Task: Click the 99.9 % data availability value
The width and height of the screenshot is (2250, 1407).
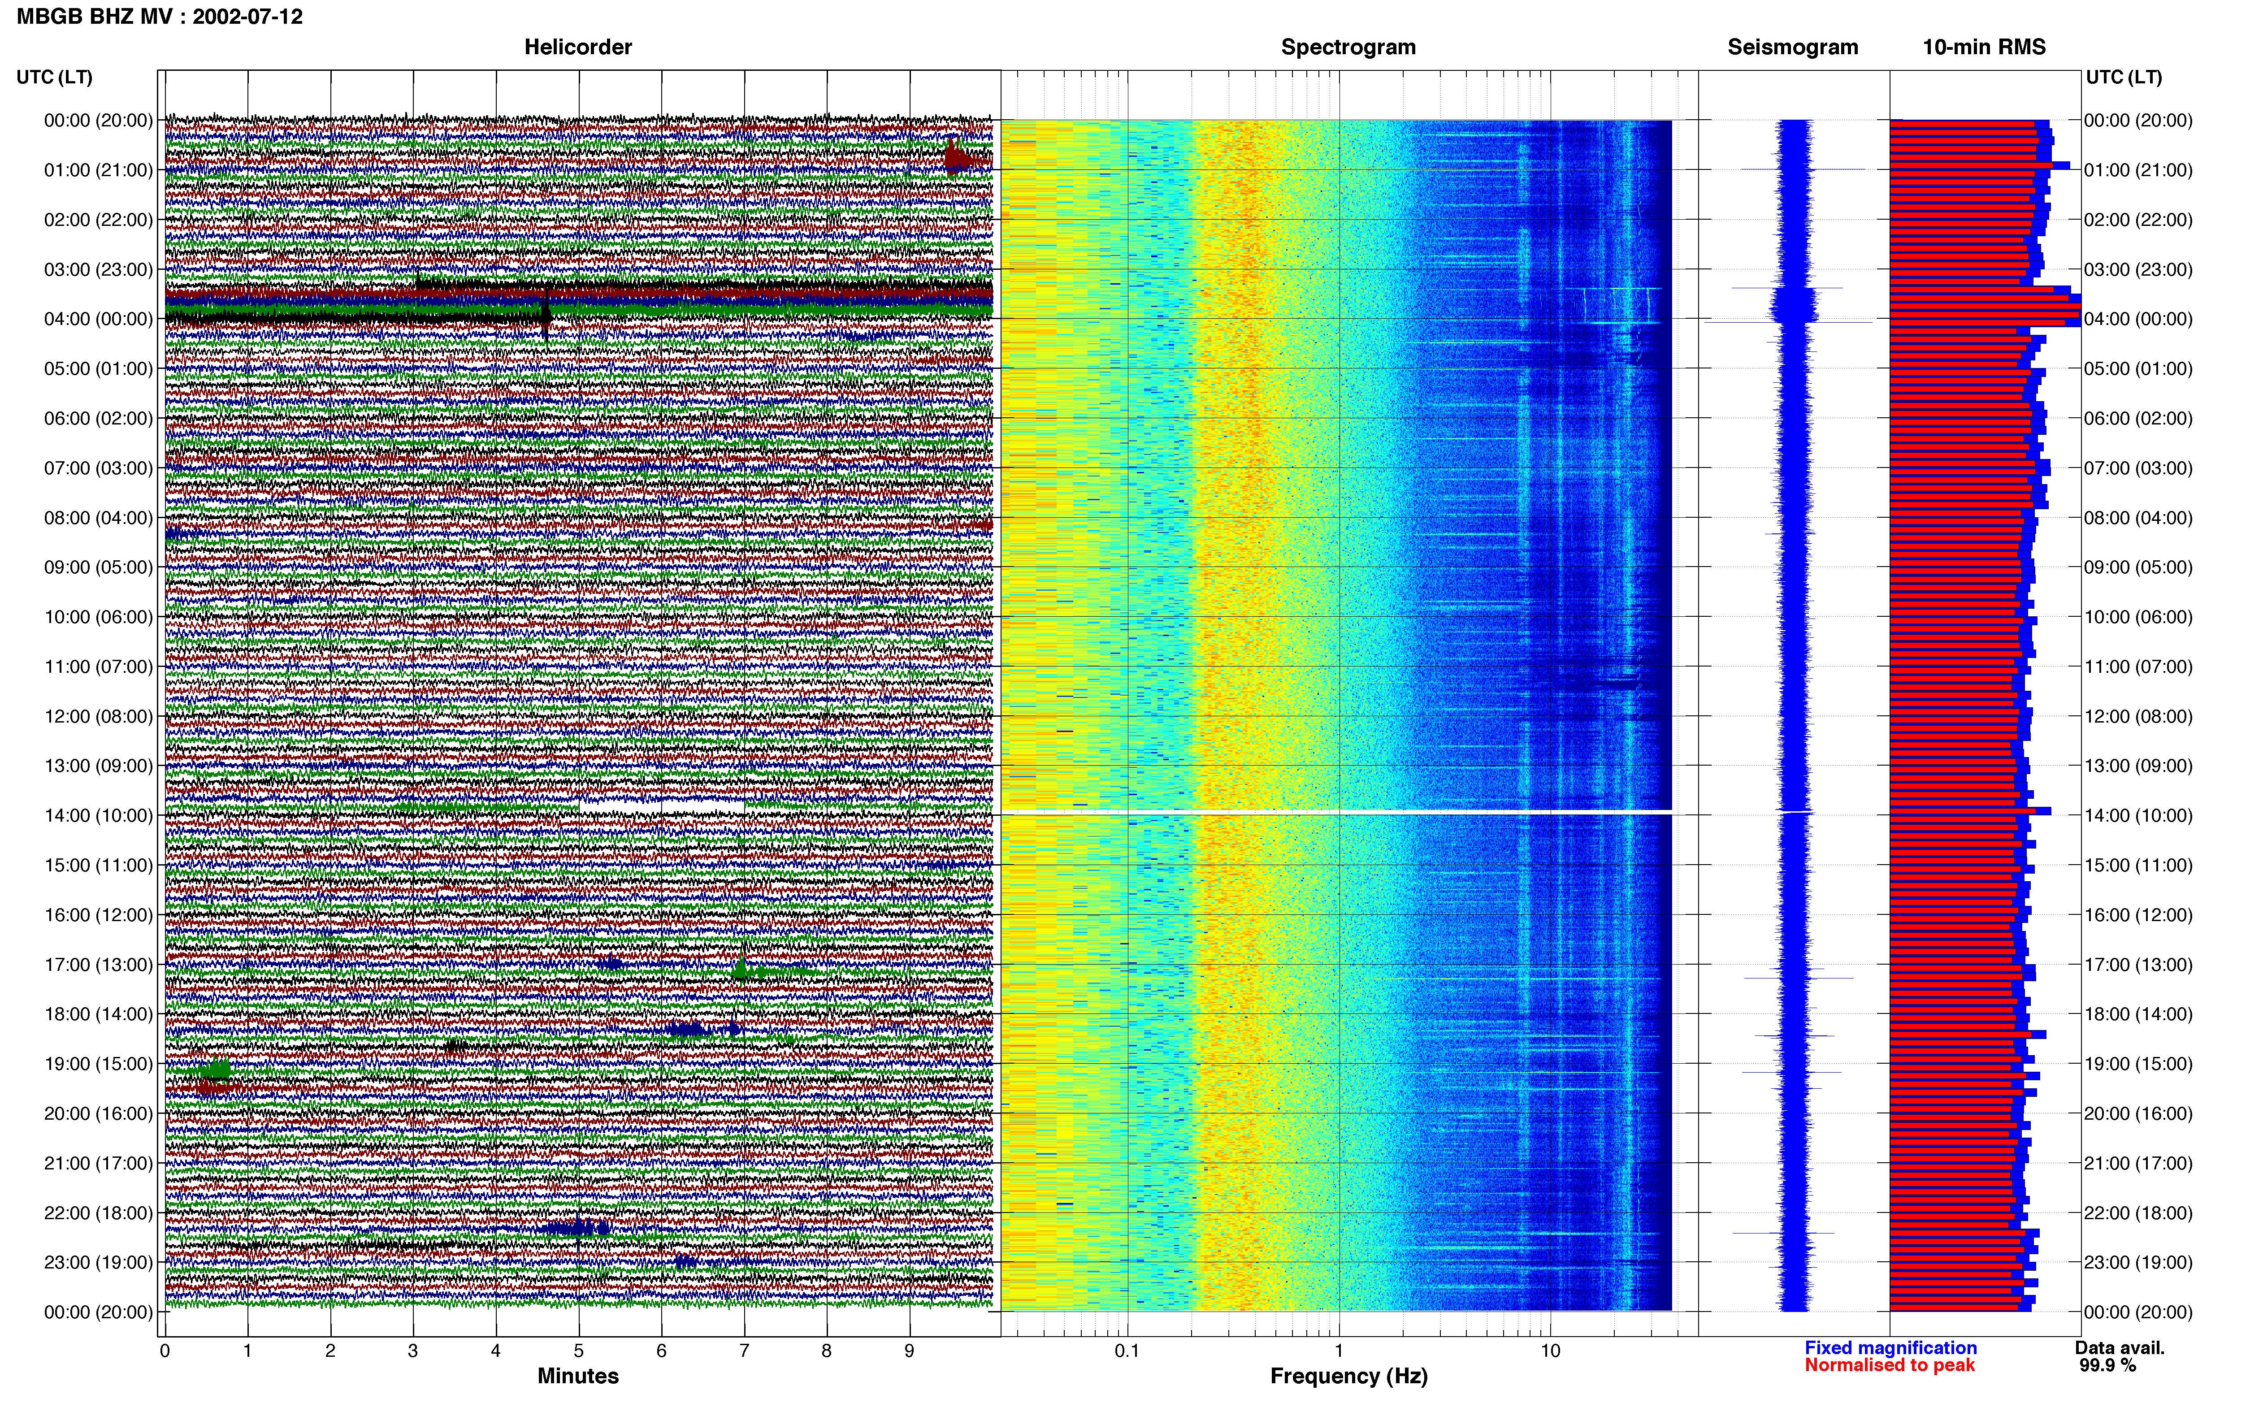Action: coord(2107,1366)
